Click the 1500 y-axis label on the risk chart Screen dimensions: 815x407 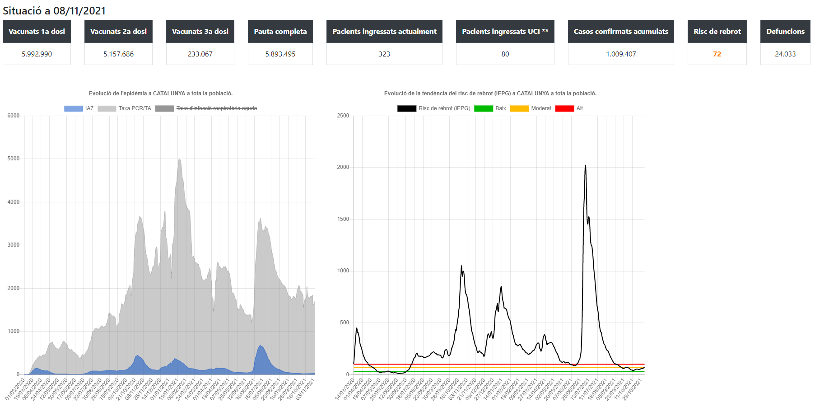pos(343,219)
